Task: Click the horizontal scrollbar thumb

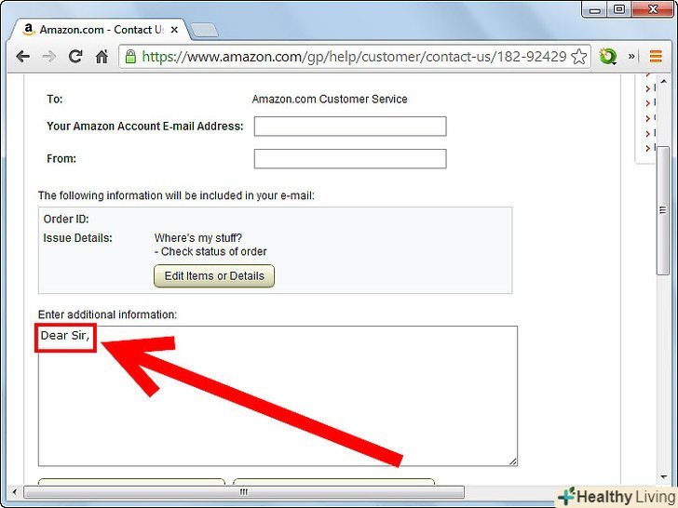Action: pyautogui.click(x=244, y=492)
